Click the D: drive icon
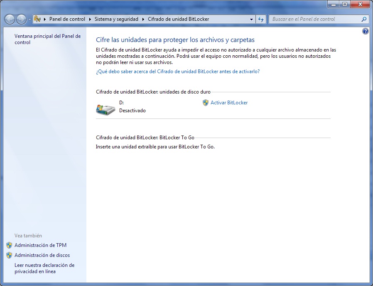 coord(106,110)
